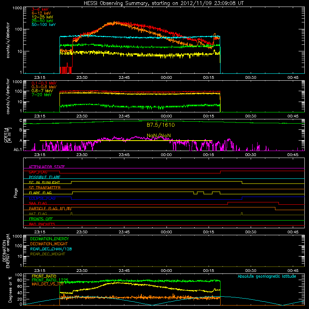Select the BAD_PACKETS flag label
This screenshot has height=309, width=309.
coord(42,224)
